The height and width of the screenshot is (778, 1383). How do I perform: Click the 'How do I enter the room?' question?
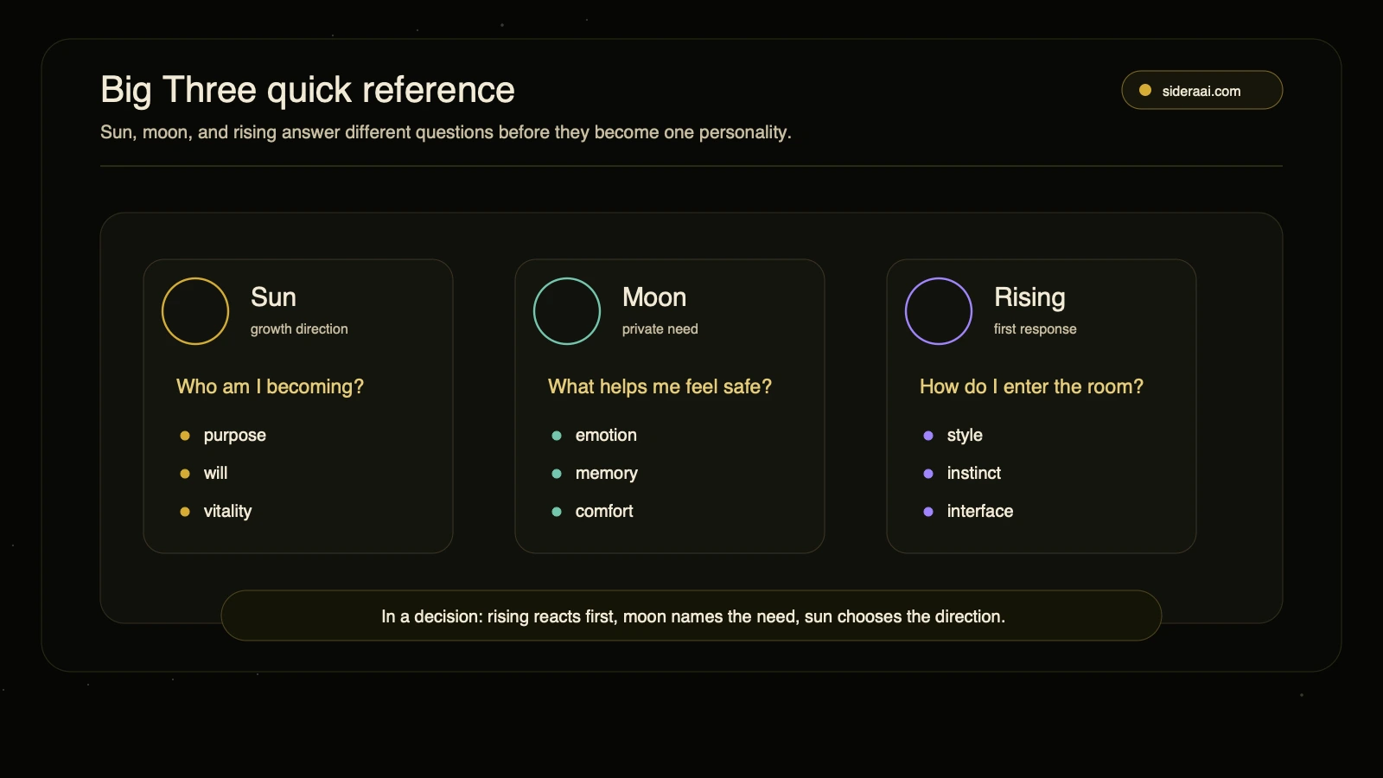coord(1031,386)
